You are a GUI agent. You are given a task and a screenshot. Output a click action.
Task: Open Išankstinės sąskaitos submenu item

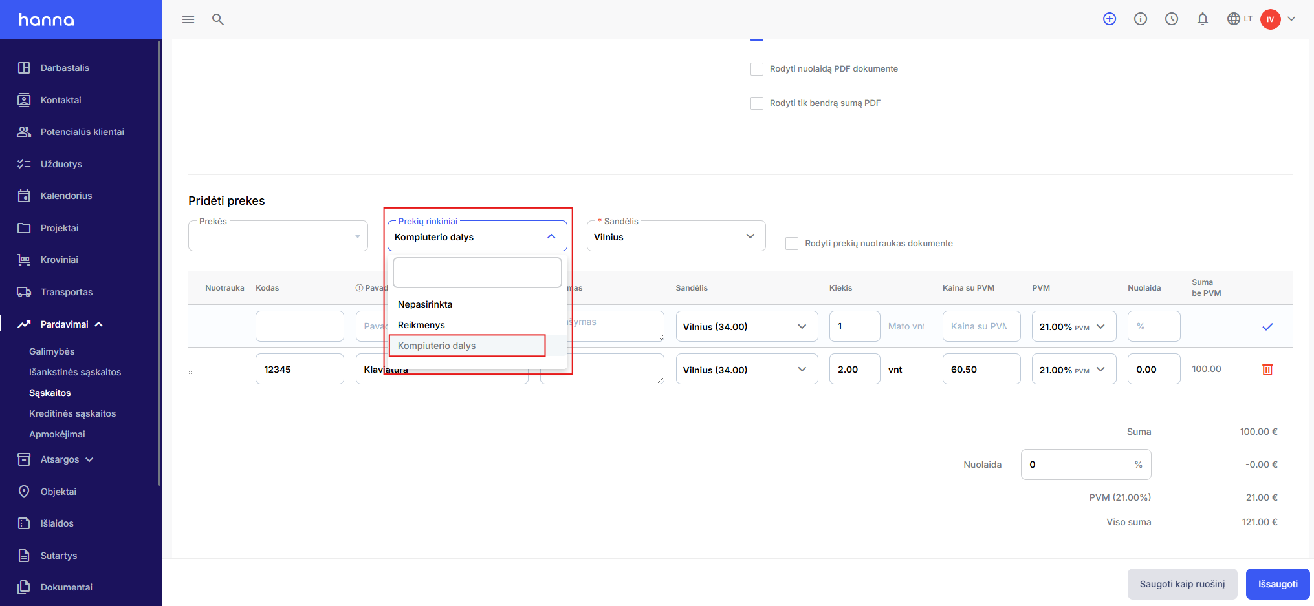click(75, 372)
